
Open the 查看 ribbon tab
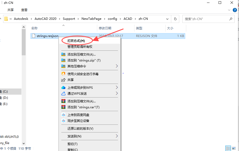click(24, 10)
